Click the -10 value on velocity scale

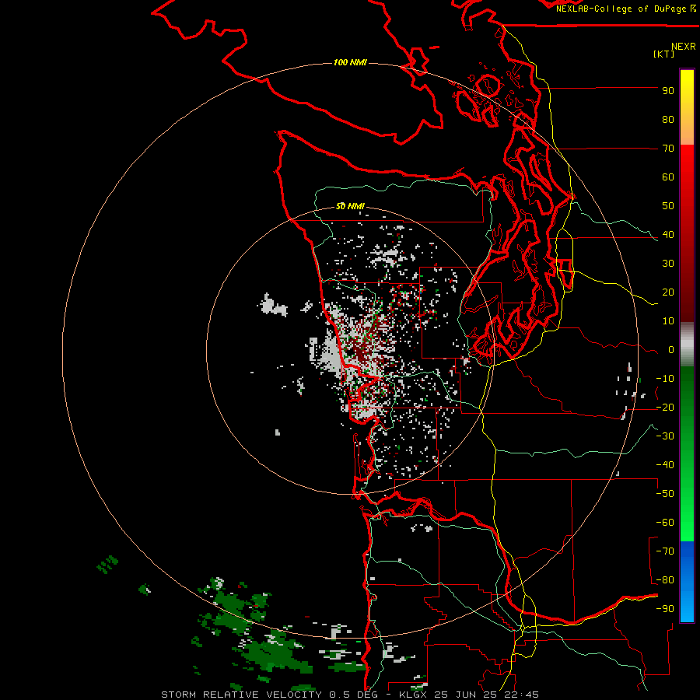[665, 379]
